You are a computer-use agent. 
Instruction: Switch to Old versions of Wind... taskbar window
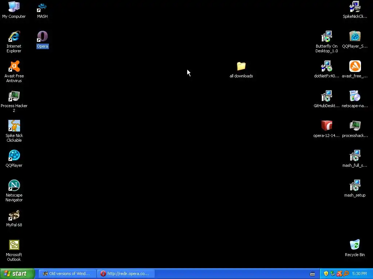point(67,274)
